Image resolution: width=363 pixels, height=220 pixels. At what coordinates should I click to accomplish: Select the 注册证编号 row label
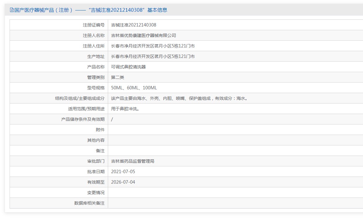(x=94, y=25)
